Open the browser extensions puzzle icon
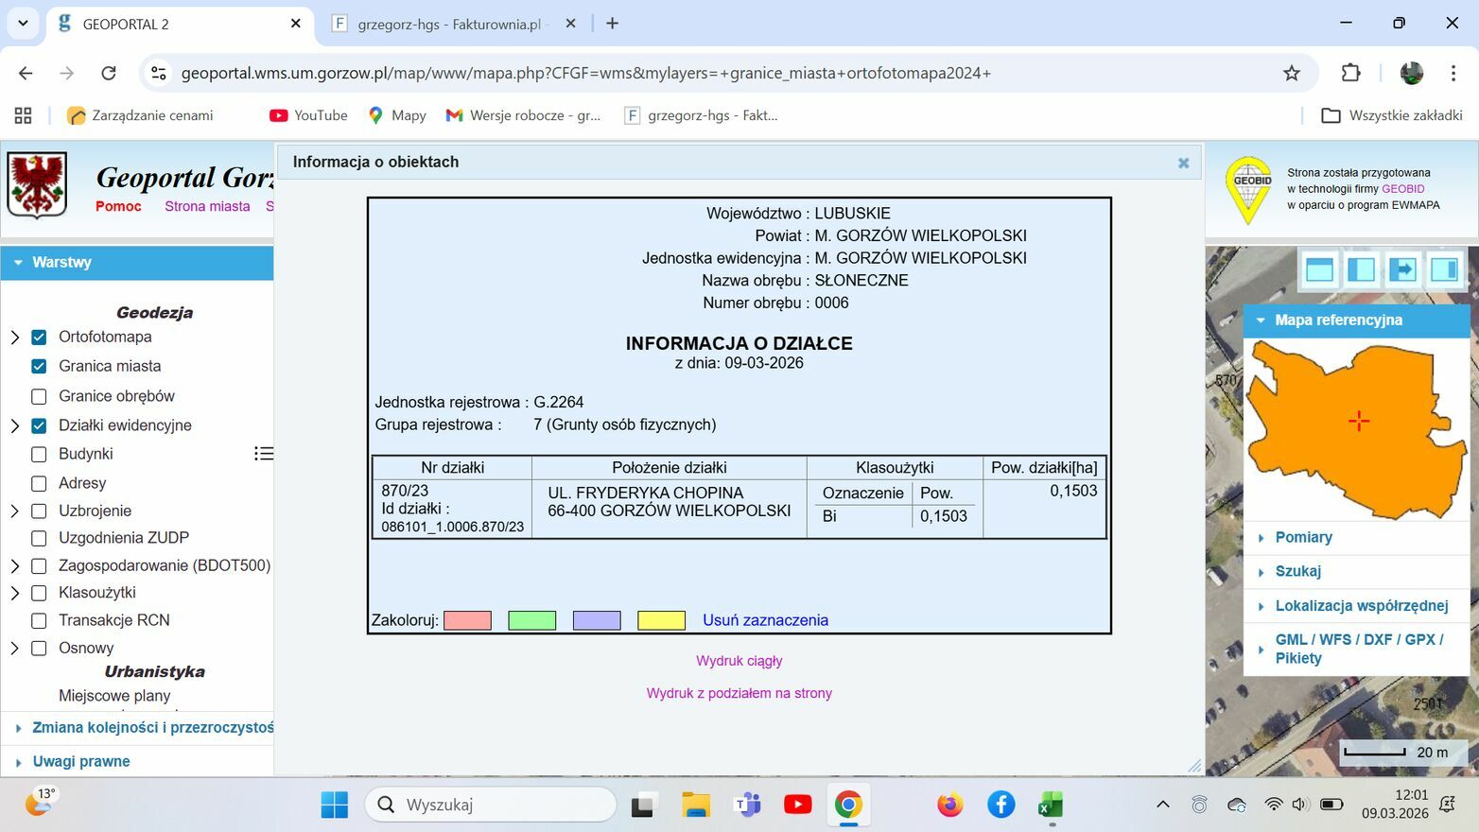The image size is (1479, 832). [1350, 73]
